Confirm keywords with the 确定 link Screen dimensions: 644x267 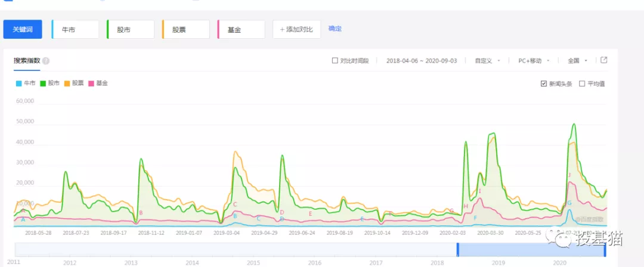pyautogui.click(x=335, y=29)
